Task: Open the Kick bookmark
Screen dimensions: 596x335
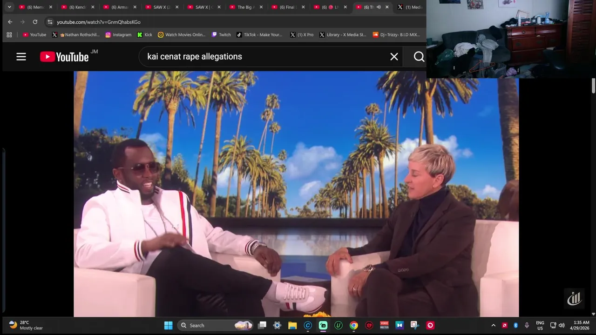Action: point(144,34)
